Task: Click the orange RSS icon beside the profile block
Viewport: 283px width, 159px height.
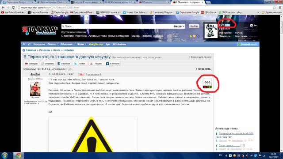Action: (195, 36)
